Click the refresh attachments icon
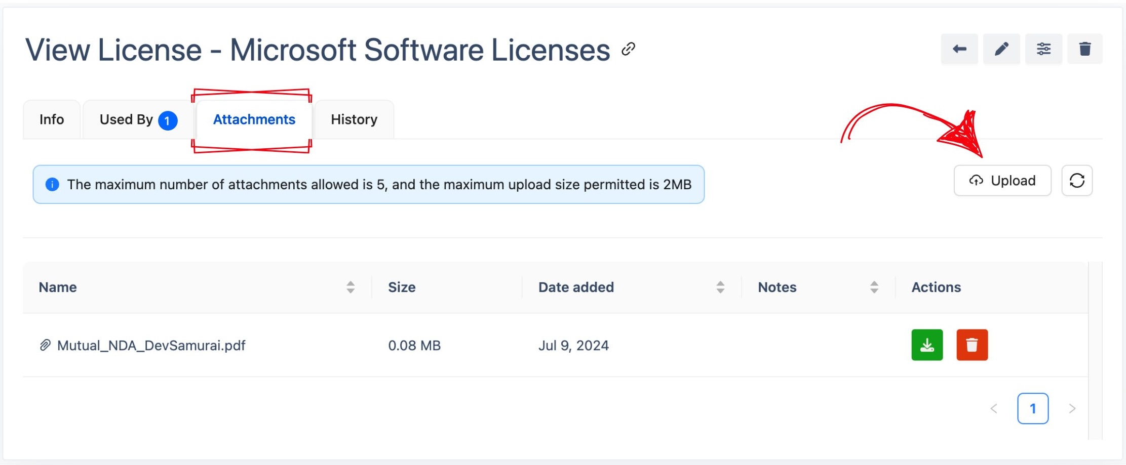The width and height of the screenshot is (1126, 465). tap(1076, 181)
